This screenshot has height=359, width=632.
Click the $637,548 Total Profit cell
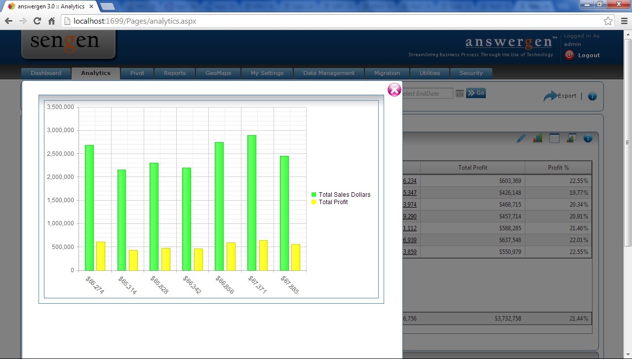[x=473, y=240]
